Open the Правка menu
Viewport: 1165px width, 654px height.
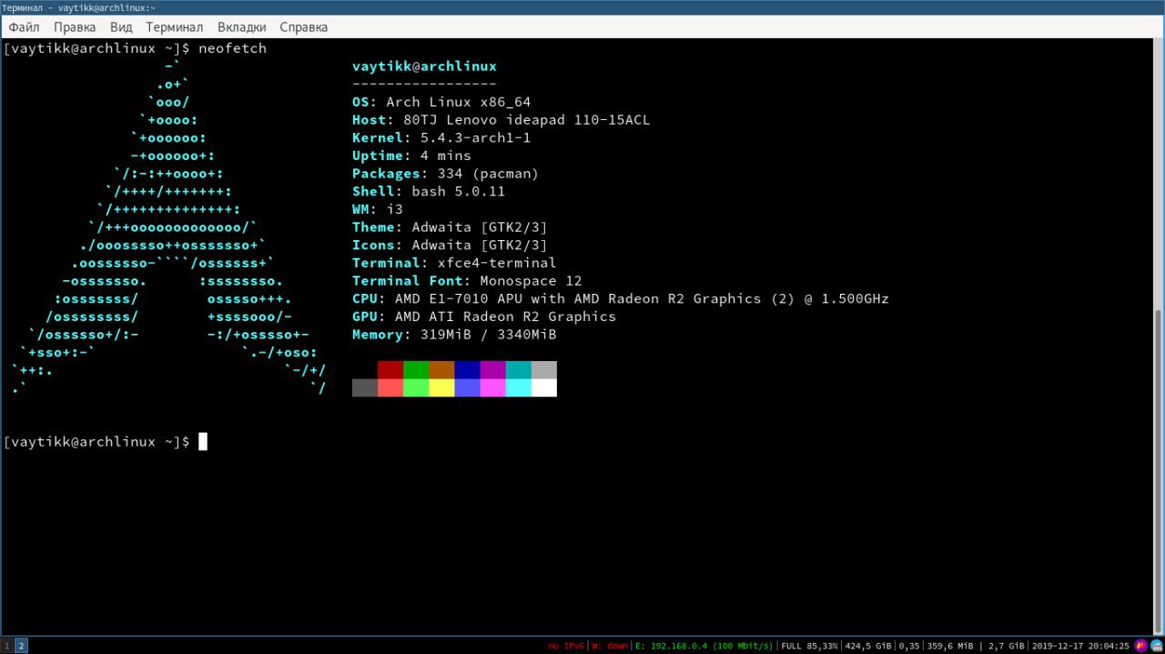click(x=75, y=27)
